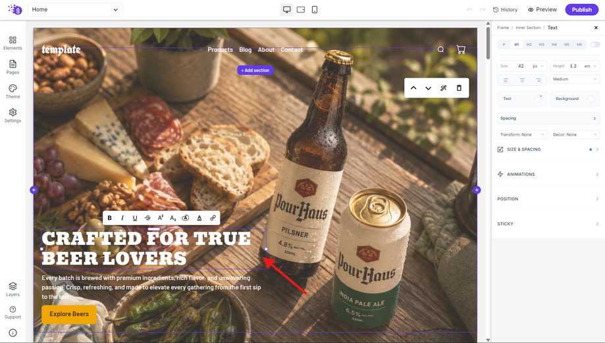Apply underline formatting

pyautogui.click(x=135, y=218)
